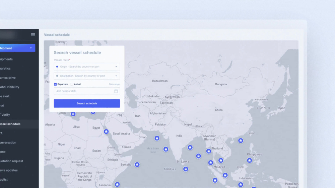This screenshot has width=335, height=188.
Task: Click the port marker west of Thailand label
Action: 209,151
